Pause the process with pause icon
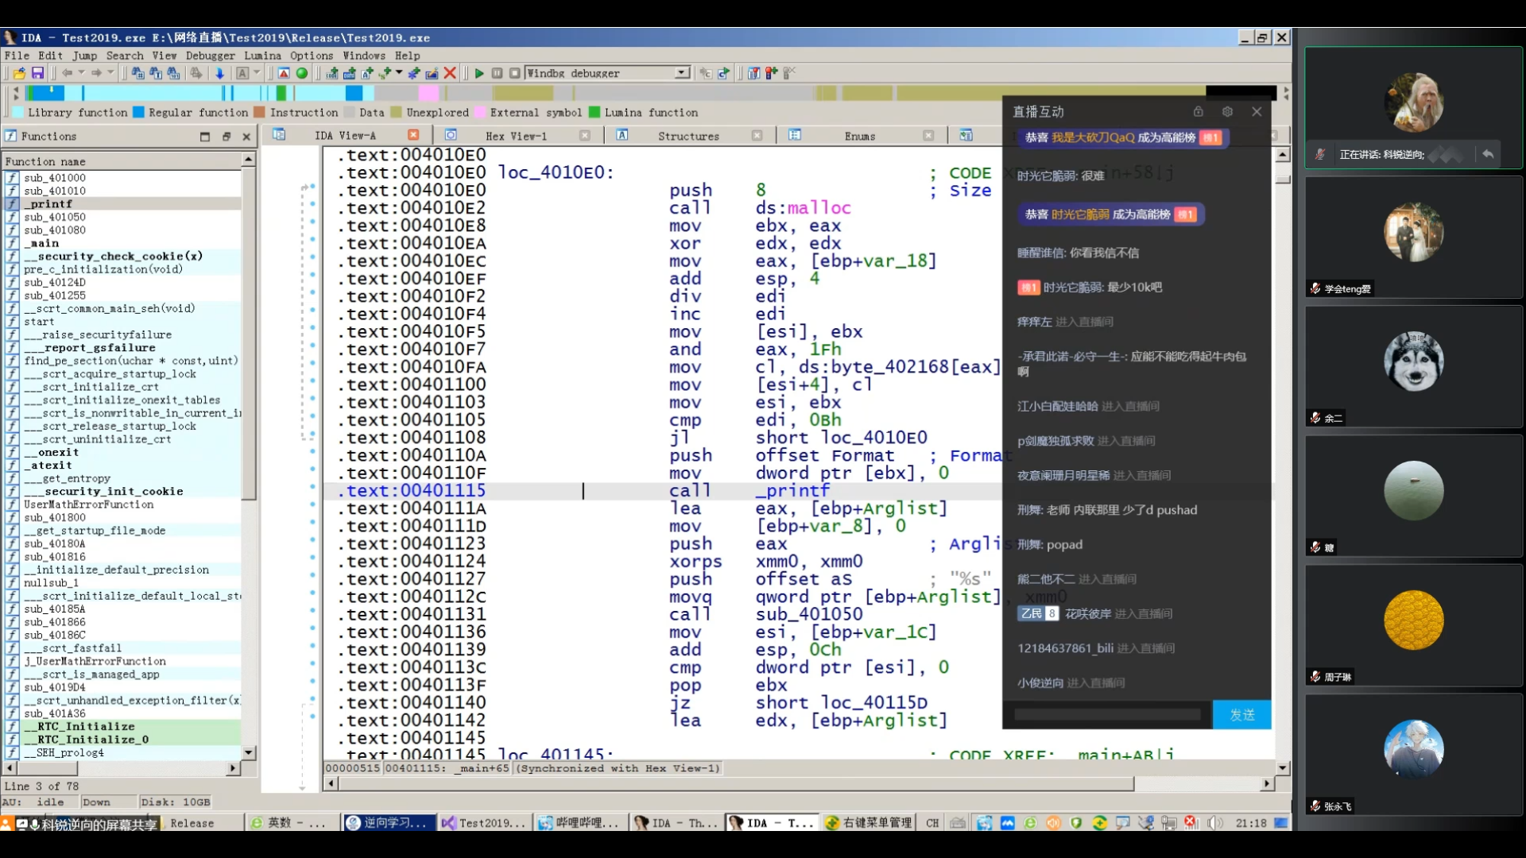The width and height of the screenshot is (1526, 858). coord(497,73)
